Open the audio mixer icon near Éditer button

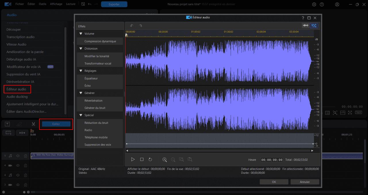(x=7, y=124)
